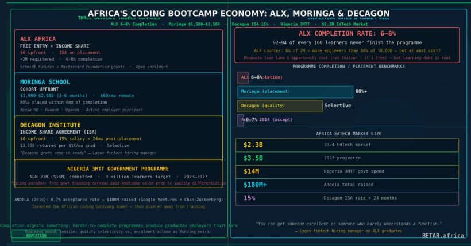This screenshot has width=471, height=246.
Task: Click the 'Nigeria 3MTT govt spend' label
Action: tap(354, 171)
